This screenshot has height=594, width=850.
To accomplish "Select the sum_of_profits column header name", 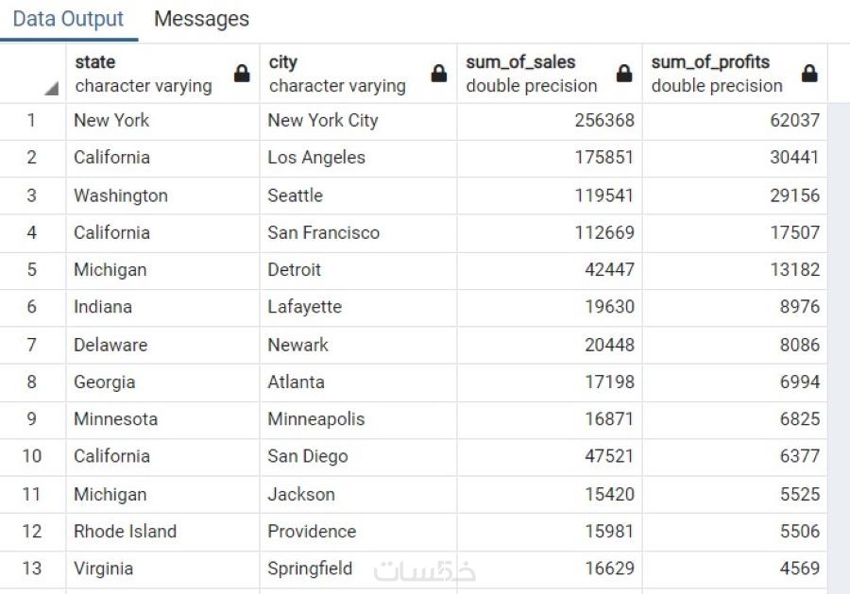I will (x=710, y=62).
